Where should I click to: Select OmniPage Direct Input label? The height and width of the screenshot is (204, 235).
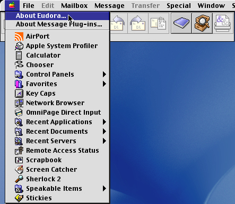coord(64,113)
